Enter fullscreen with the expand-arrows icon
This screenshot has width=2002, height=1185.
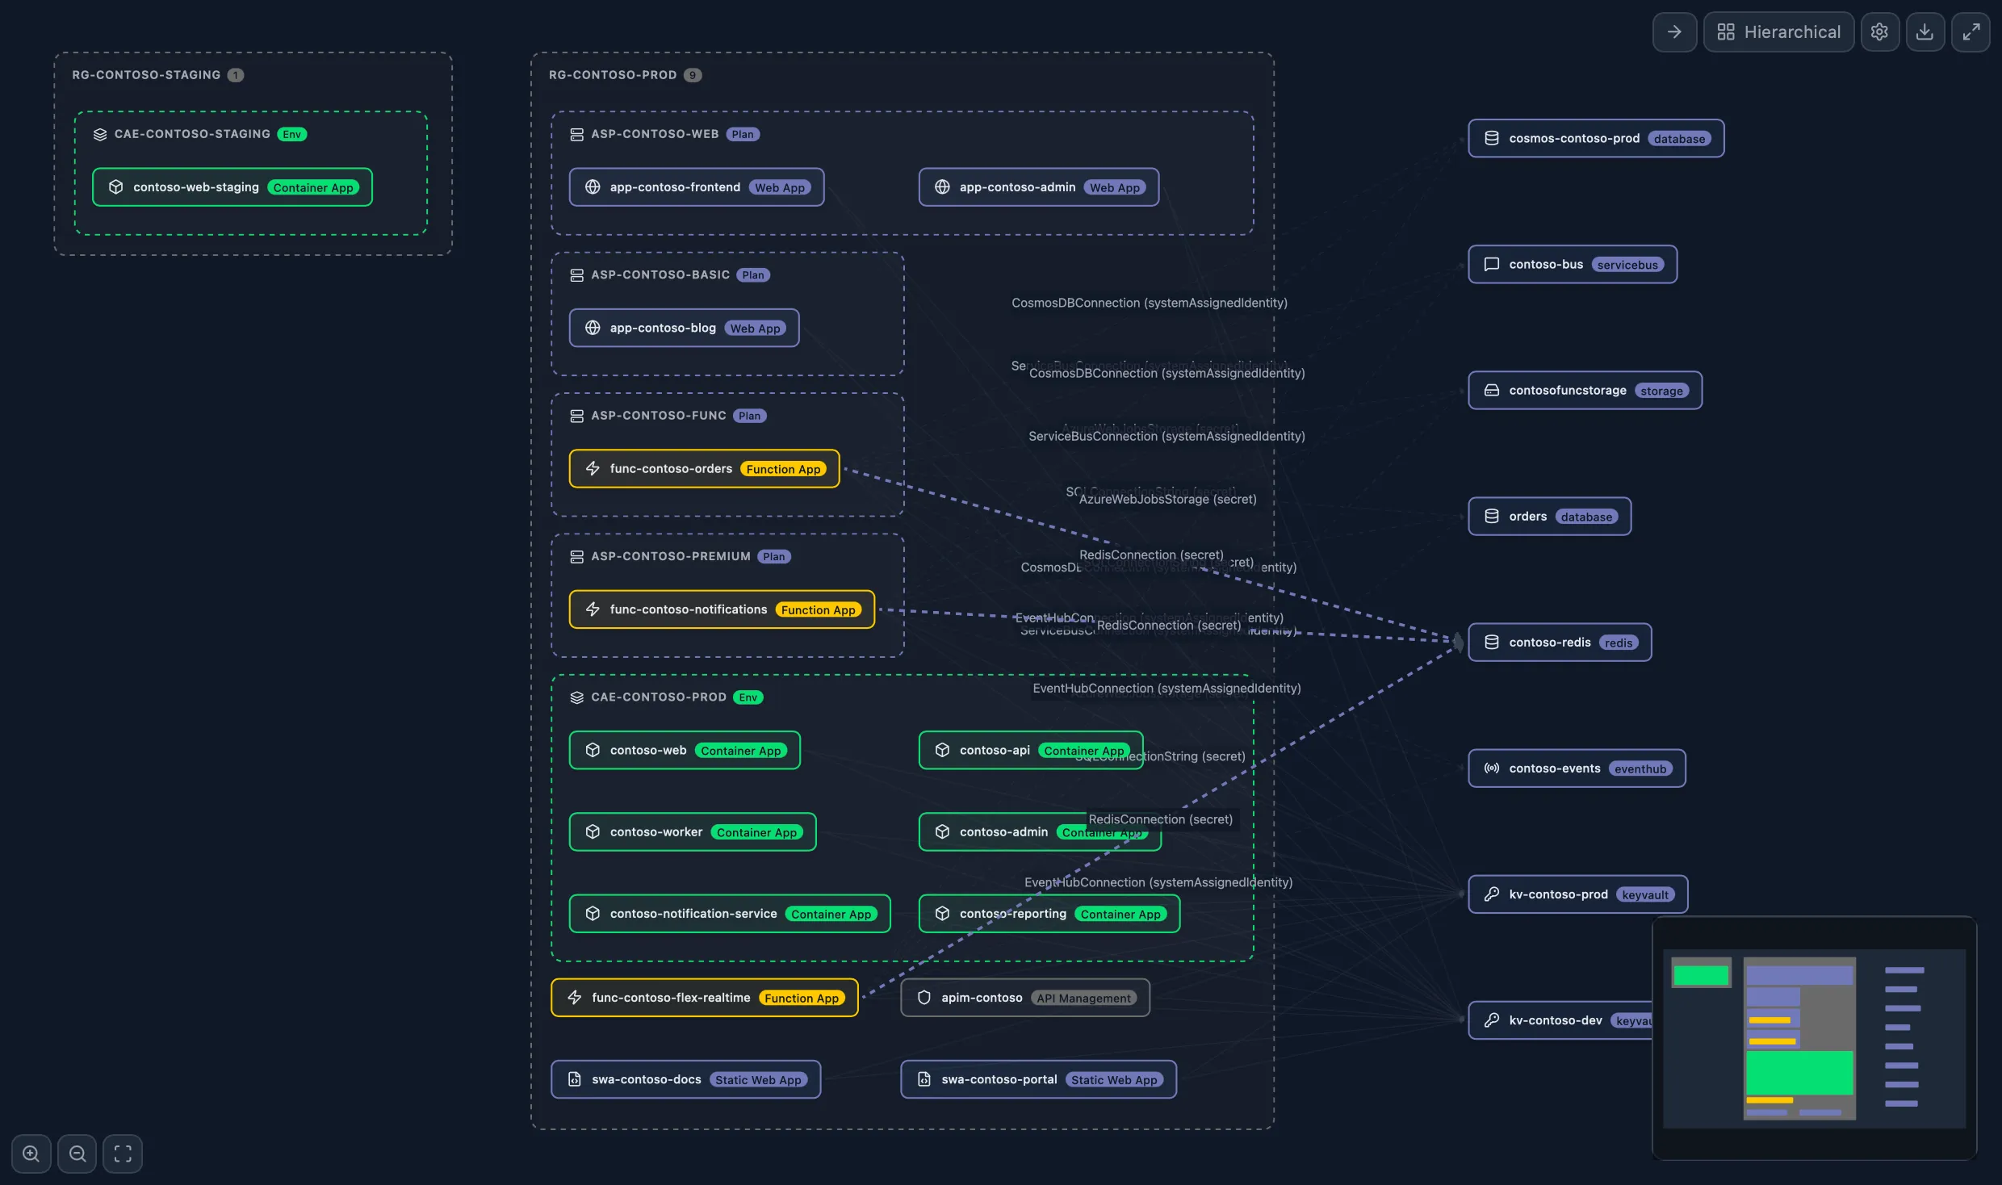coord(1972,31)
